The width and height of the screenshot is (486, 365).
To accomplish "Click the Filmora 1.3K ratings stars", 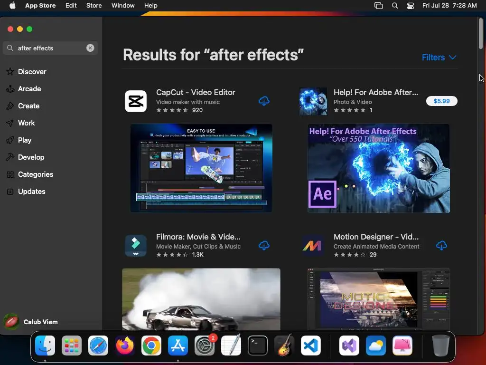I will point(172,255).
